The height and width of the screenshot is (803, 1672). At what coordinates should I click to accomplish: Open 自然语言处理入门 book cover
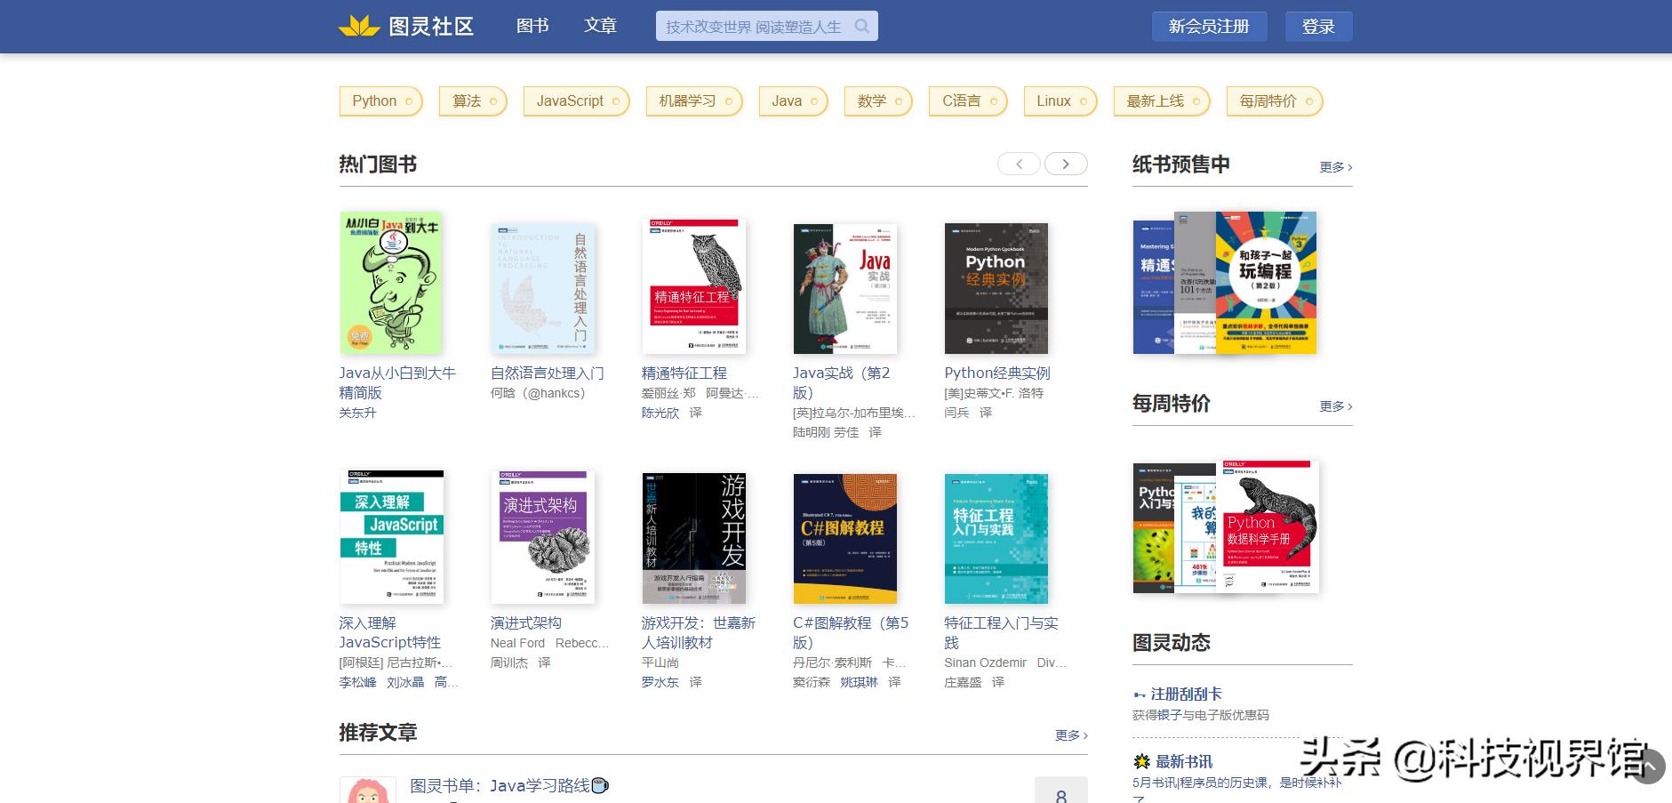(x=542, y=288)
